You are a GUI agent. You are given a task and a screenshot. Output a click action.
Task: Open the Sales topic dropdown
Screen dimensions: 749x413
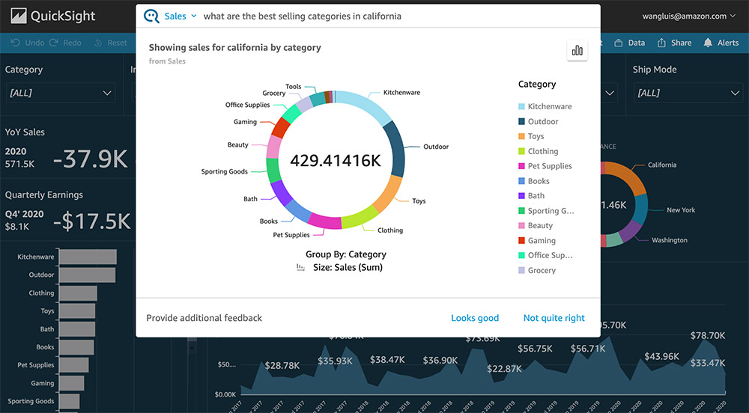(x=181, y=16)
